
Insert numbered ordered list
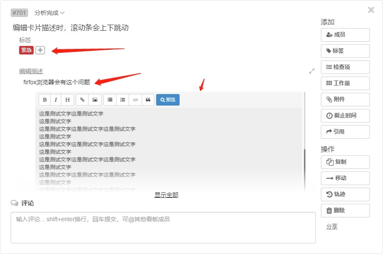pos(123,100)
